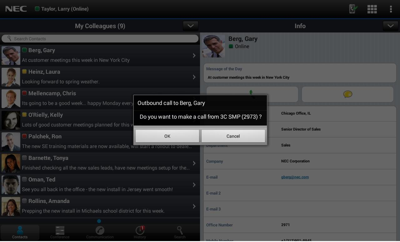
Task: Expand the Info panel dropdown arrow
Action: [390, 26]
